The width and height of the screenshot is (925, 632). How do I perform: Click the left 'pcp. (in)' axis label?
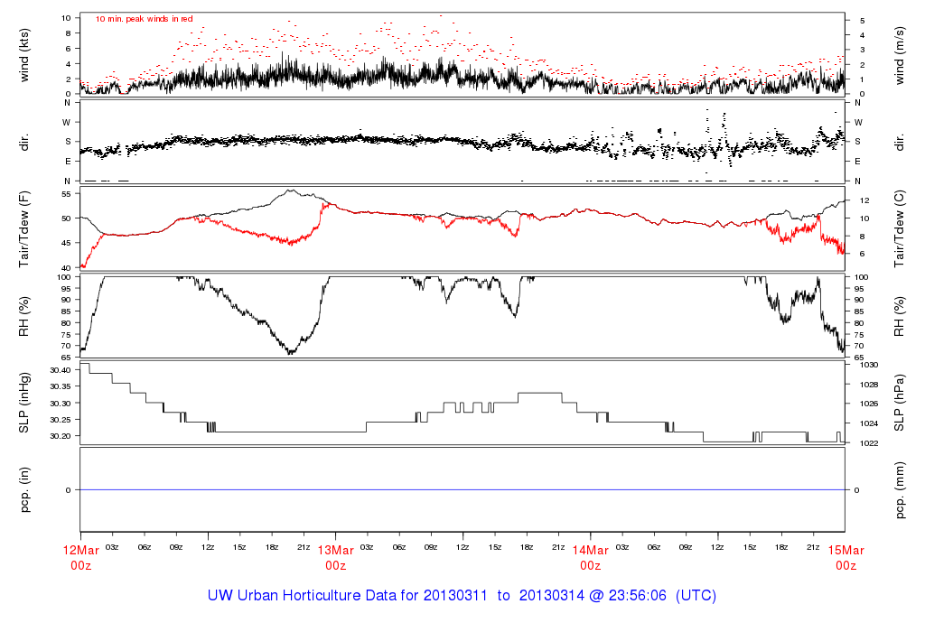(24, 490)
